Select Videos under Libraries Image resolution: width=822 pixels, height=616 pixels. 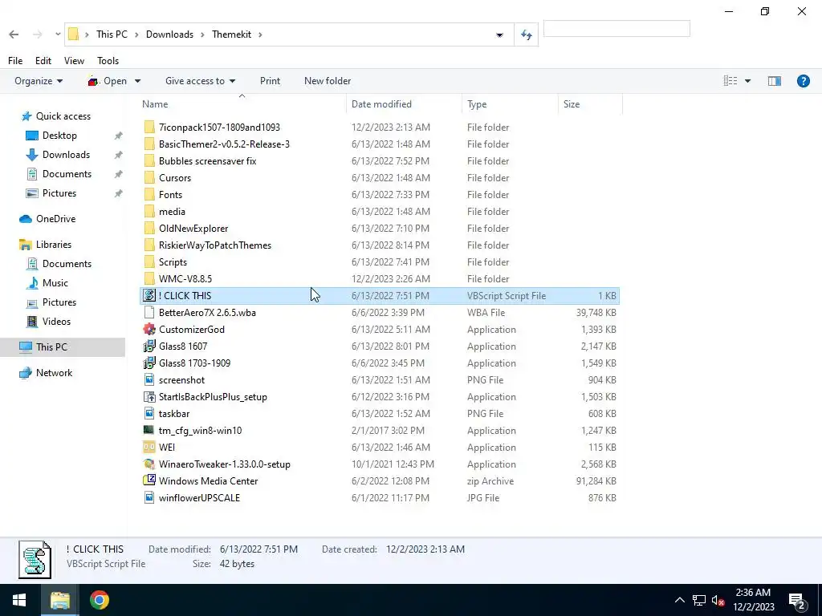56,322
